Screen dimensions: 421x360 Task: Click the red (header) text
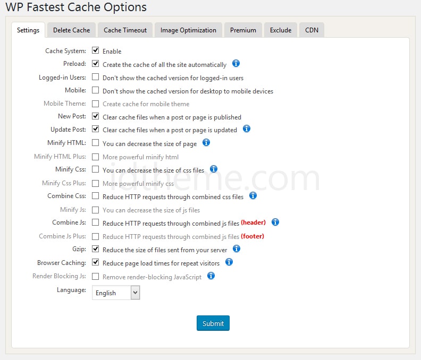pyautogui.click(x=253, y=222)
